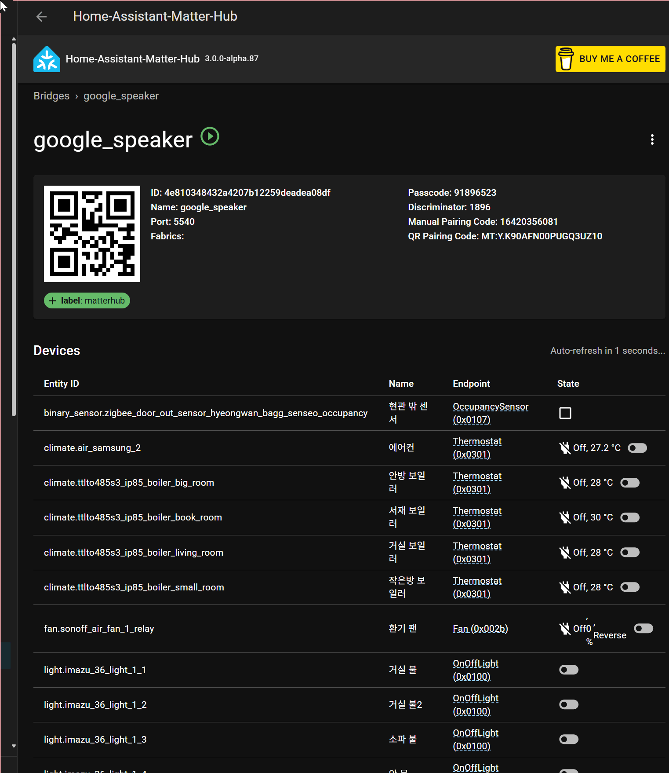
Task: Click the Buy Me A Coffee button
Action: click(x=610, y=59)
